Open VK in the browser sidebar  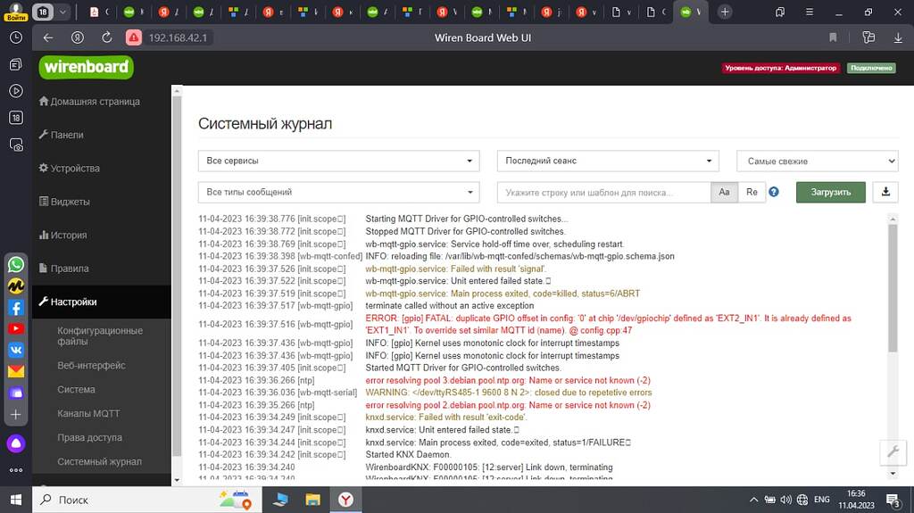coord(16,350)
